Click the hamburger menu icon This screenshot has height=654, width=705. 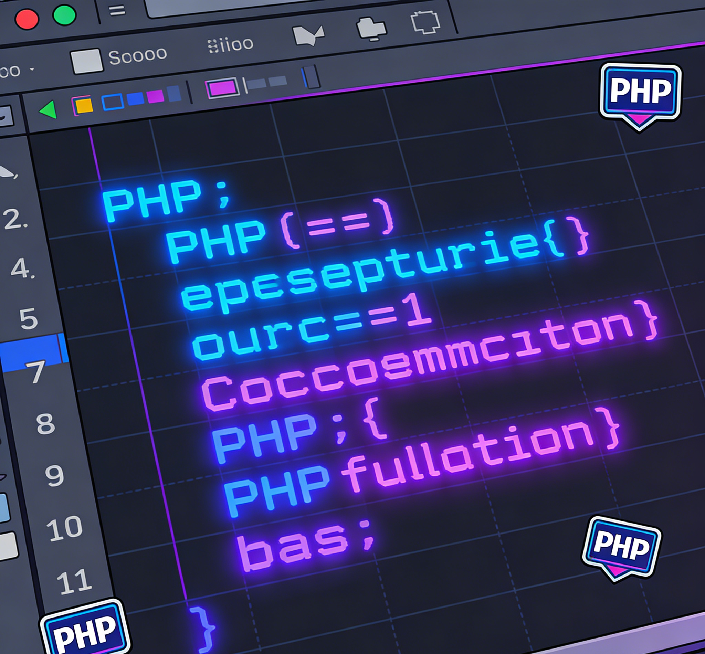[x=117, y=11]
